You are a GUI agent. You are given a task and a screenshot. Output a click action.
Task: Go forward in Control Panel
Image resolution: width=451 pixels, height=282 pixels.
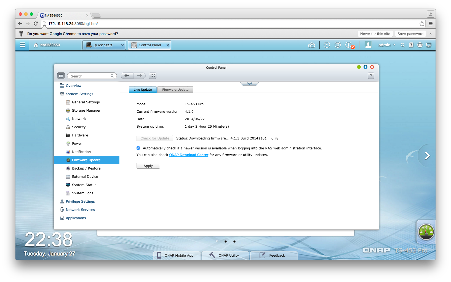[140, 76]
